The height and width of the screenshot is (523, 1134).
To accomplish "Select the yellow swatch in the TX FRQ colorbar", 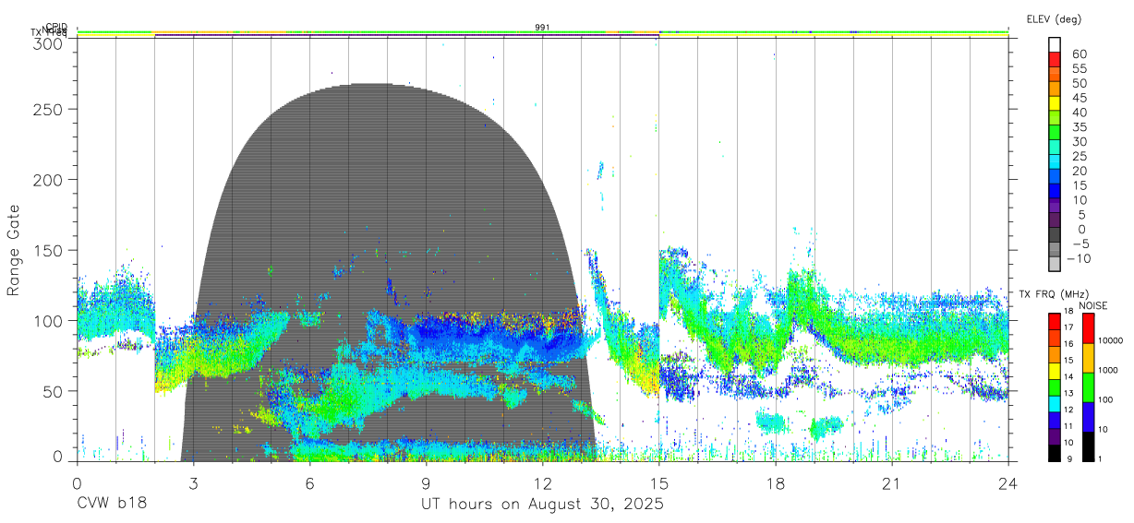I will (x=1054, y=371).
